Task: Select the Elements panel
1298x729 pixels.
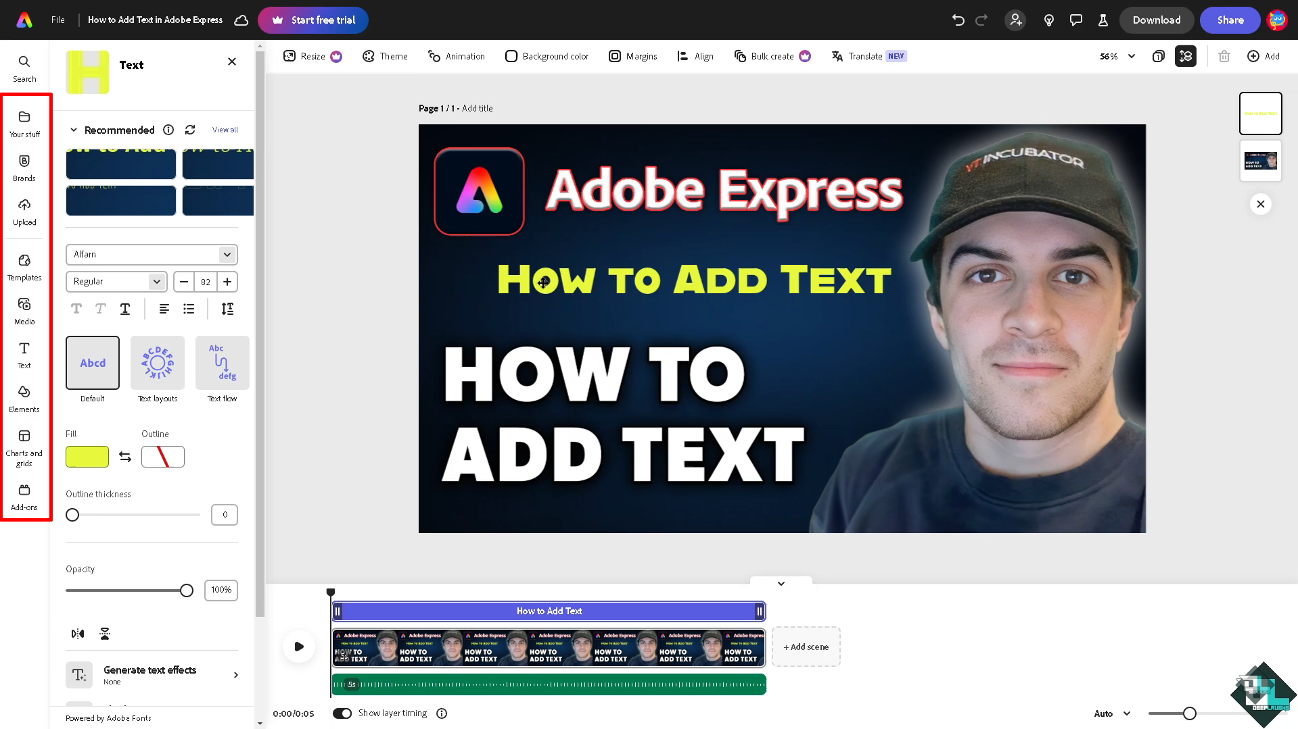Action: pos(24,399)
